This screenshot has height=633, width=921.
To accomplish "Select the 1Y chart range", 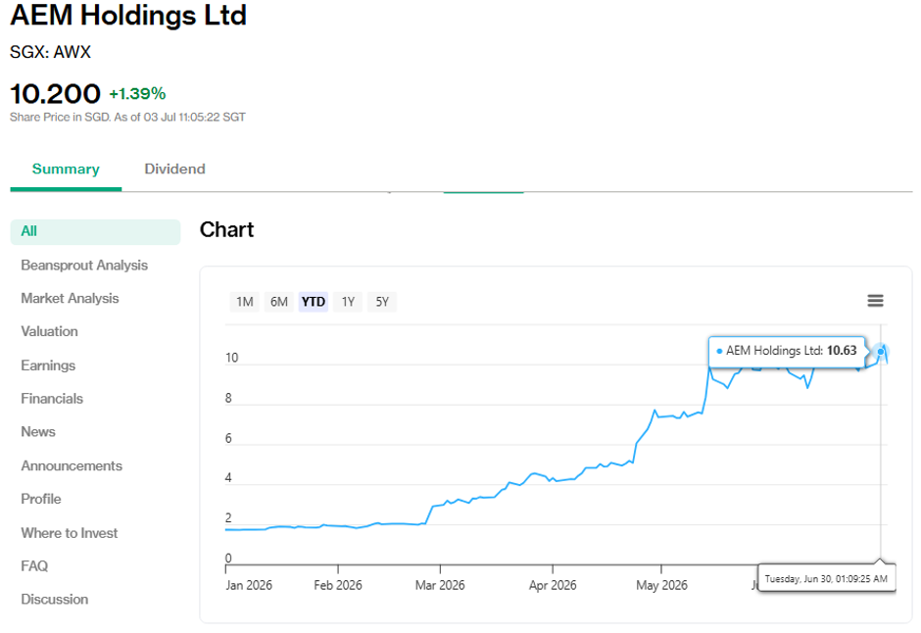I will [x=348, y=302].
